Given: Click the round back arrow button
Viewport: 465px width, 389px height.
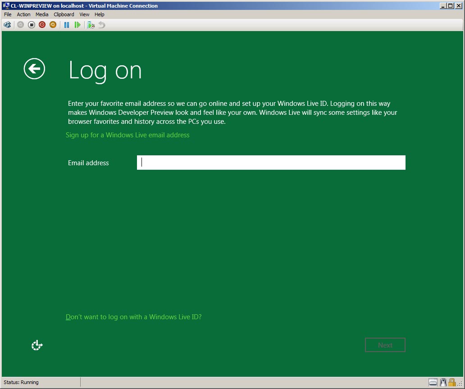Looking at the screenshot, I should (x=34, y=69).
